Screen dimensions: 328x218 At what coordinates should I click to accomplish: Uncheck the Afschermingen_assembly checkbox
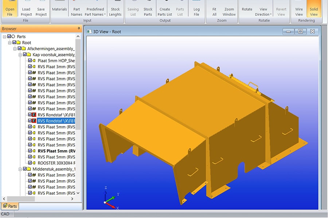coord(19,48)
